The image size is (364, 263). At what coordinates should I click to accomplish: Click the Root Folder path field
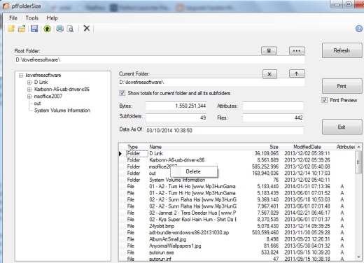tap(160, 59)
